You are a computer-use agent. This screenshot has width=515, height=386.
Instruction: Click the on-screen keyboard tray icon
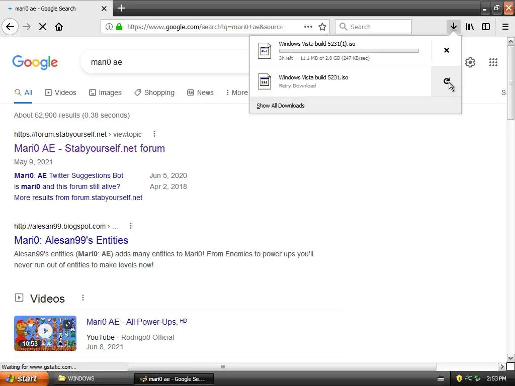coord(441,379)
